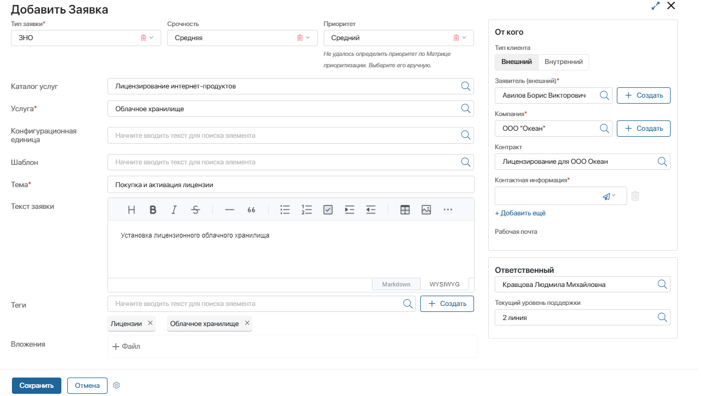Viewport: 701px width, 396px height.
Task: Open contact type dropdown with plane icon
Action: pos(609,196)
